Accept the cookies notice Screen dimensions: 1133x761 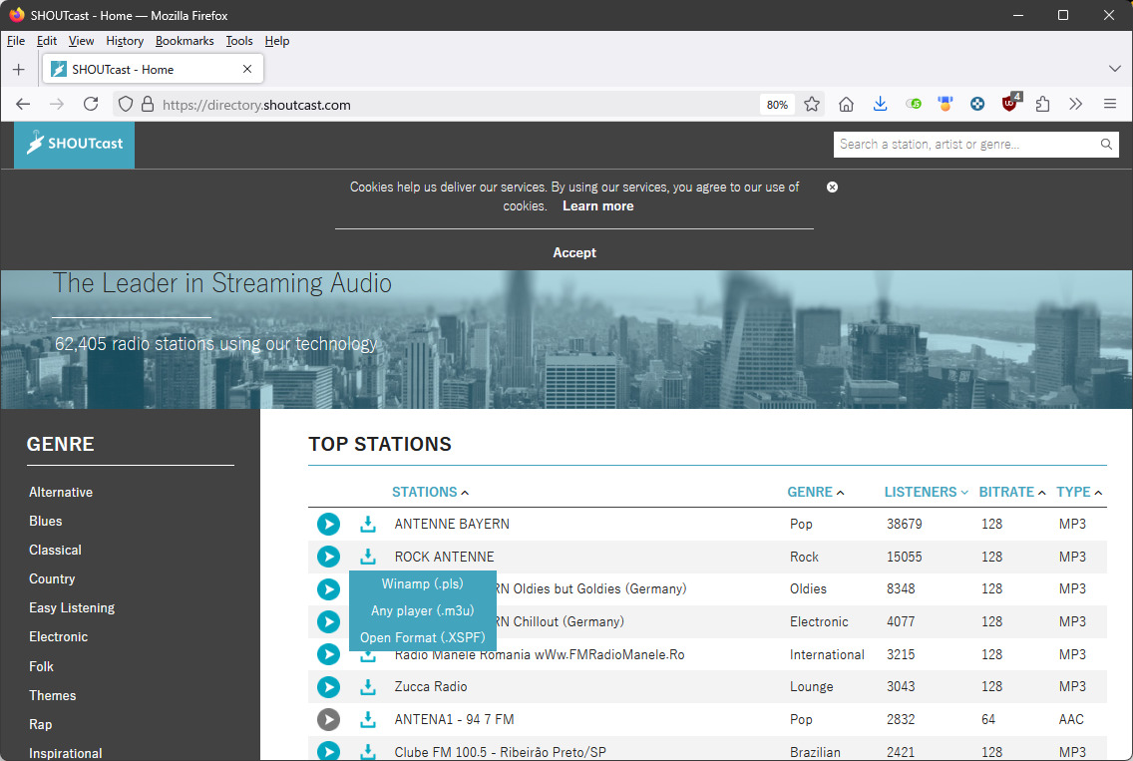point(574,252)
